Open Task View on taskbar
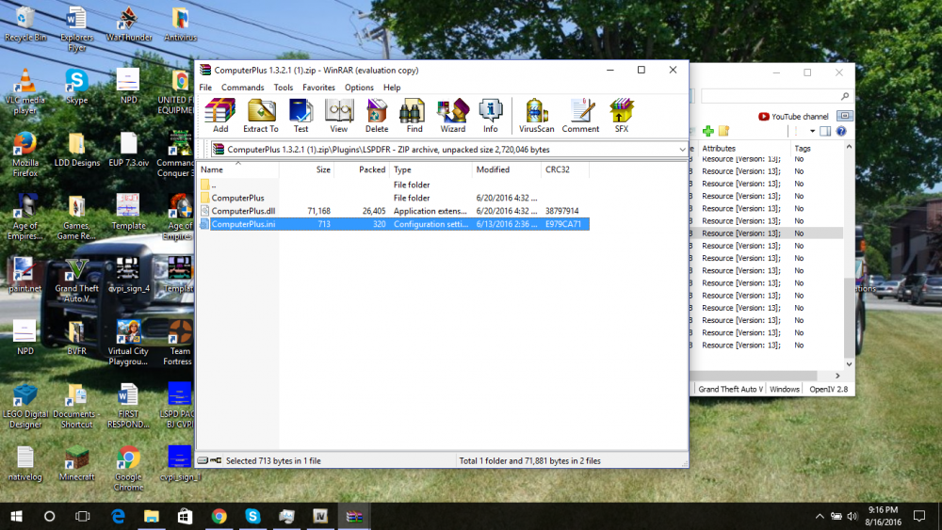 coord(82,516)
